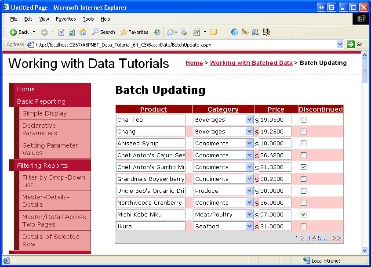Click the Working with Batched Data breadcrumb
The image size is (371, 267).
251,63
